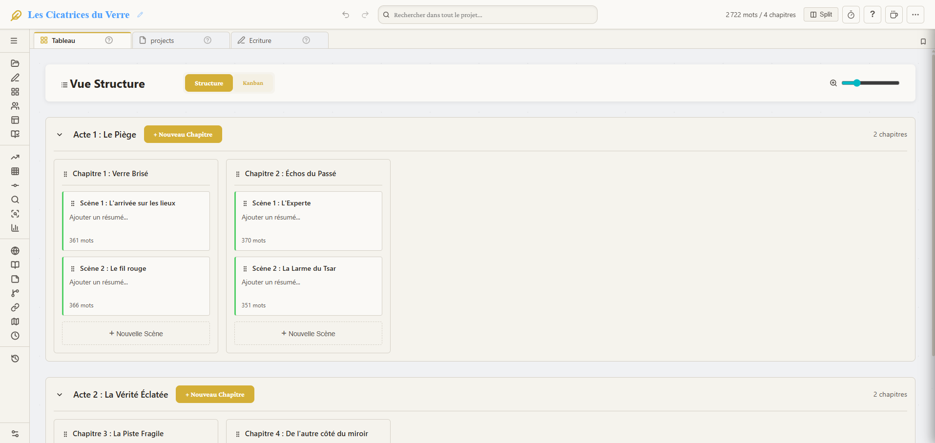Click the pencil icon beside project title
This screenshot has height=443, width=935.
(140, 15)
